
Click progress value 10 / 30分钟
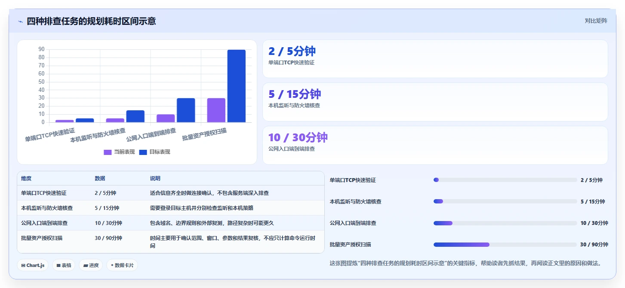pyautogui.click(x=594, y=223)
